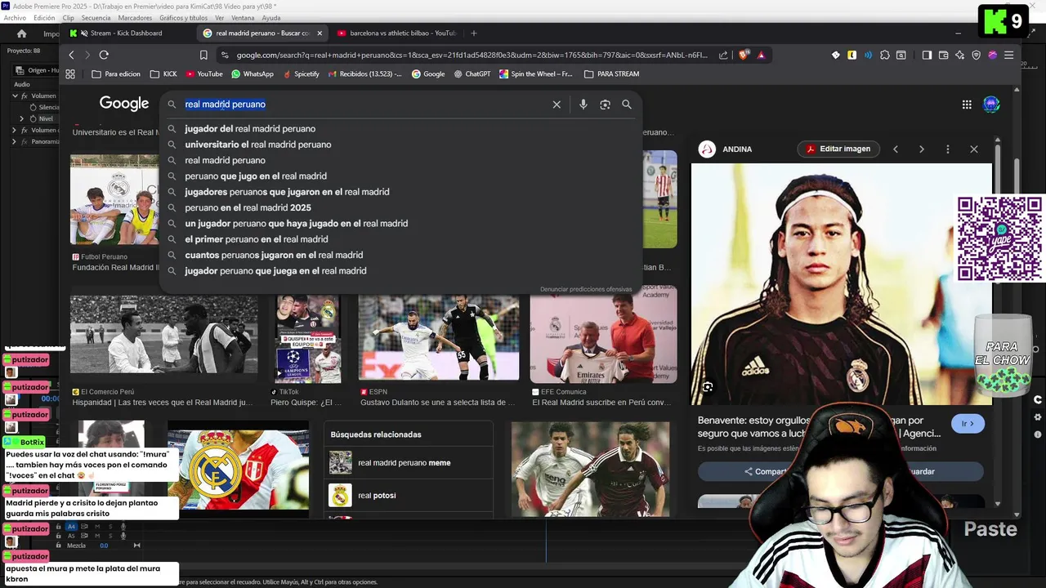Click the Google logo

click(124, 104)
